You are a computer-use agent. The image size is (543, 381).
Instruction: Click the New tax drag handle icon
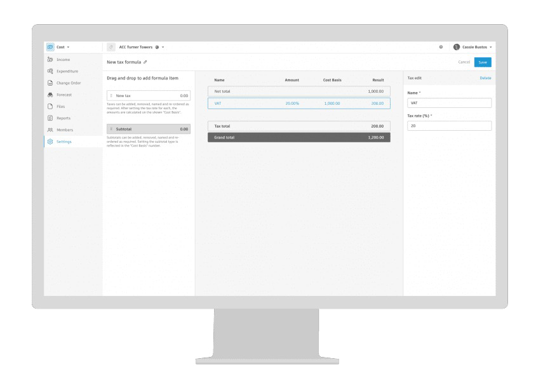[111, 96]
